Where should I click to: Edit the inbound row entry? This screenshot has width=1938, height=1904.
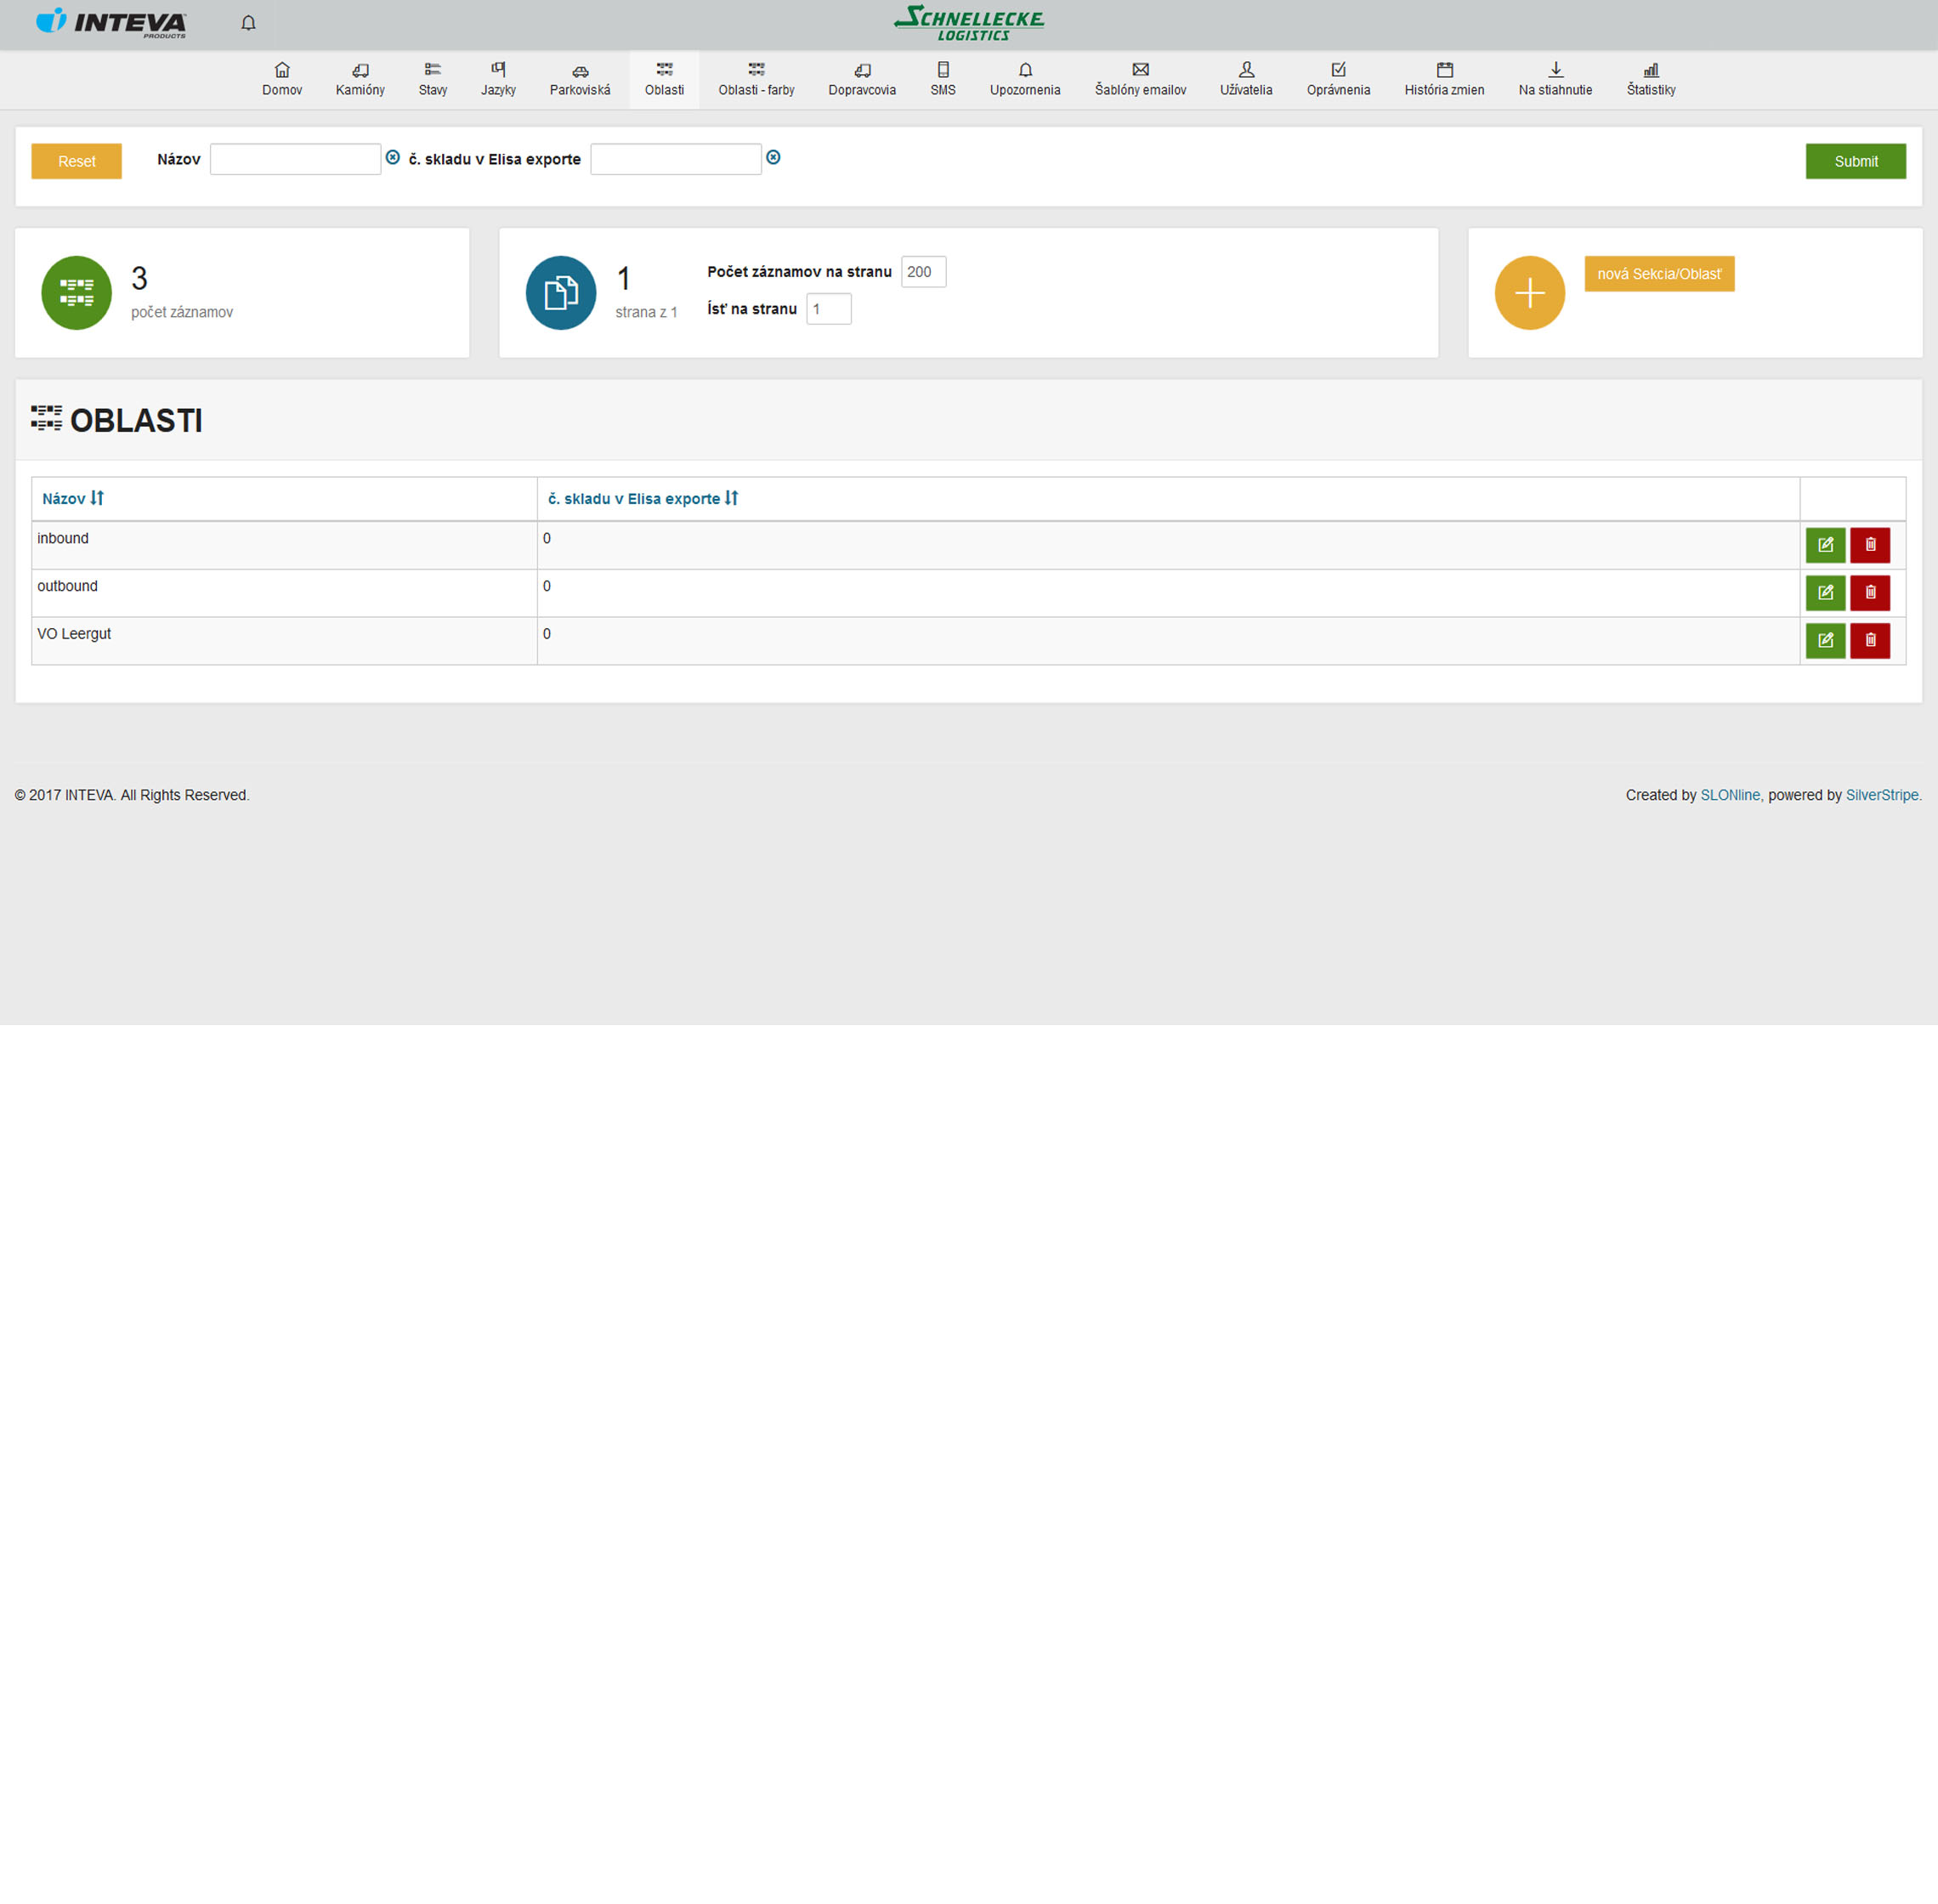pos(1824,545)
